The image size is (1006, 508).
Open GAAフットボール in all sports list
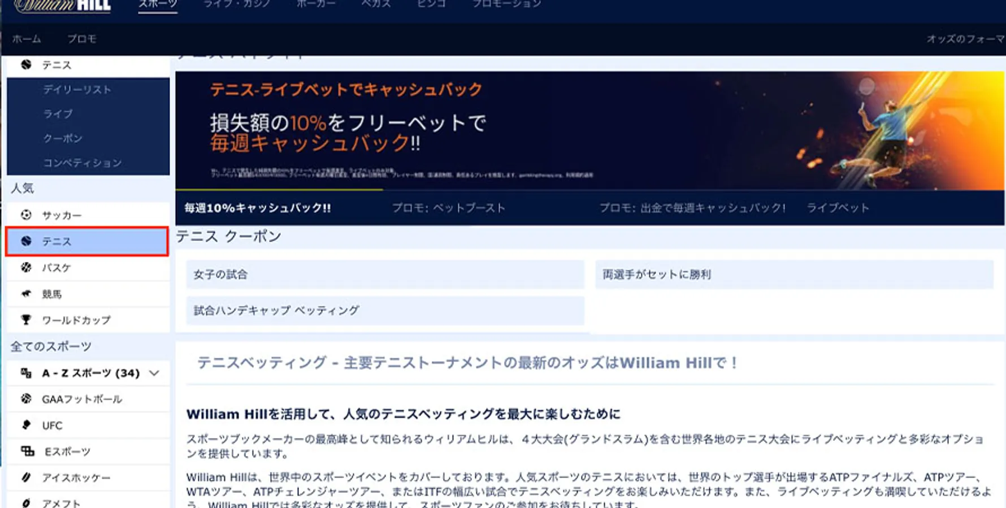point(88,399)
